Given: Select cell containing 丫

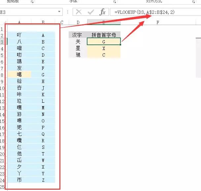Looking at the screenshot, I should [19, 174].
